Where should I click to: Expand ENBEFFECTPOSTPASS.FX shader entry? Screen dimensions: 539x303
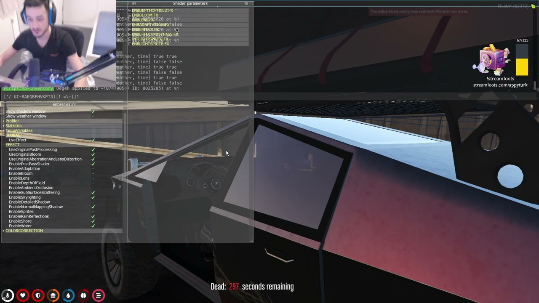[x=130, y=35]
